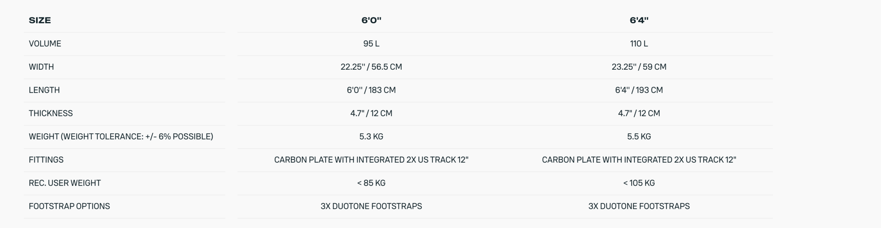Click the SIZE header label
This screenshot has width=881, height=228.
pos(40,20)
